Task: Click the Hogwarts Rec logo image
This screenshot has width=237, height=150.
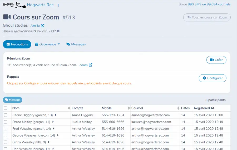Action: [14, 5]
